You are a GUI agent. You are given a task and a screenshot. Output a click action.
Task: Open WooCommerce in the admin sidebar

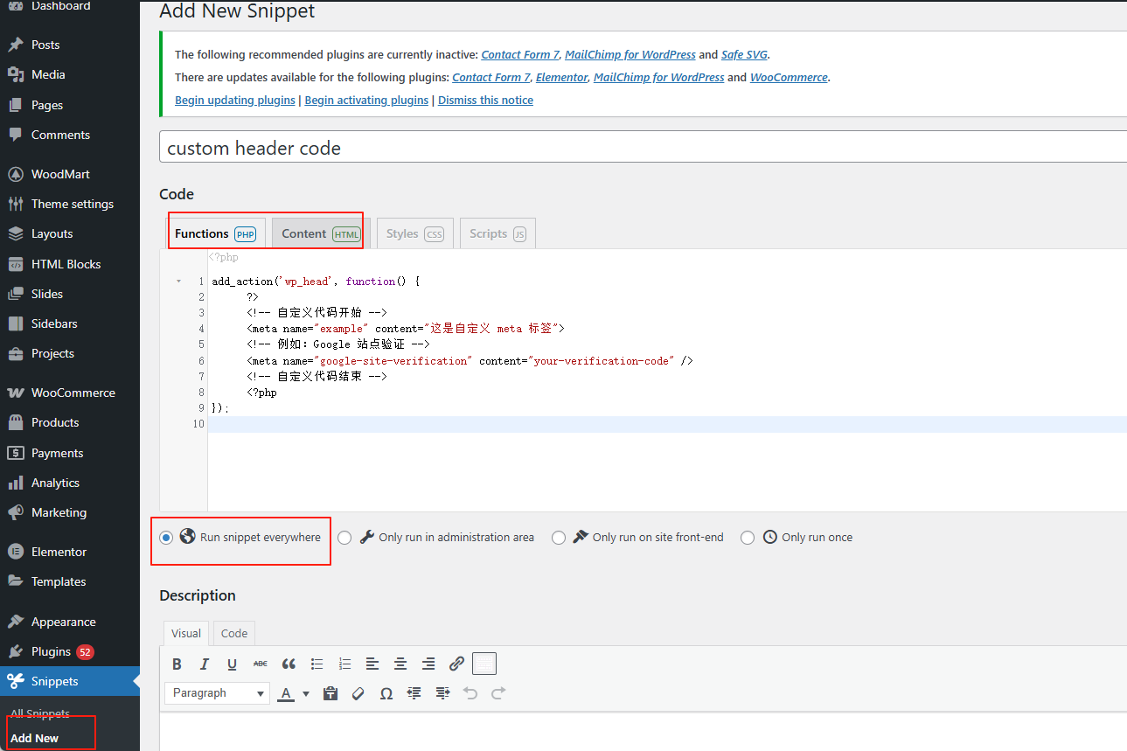(74, 392)
